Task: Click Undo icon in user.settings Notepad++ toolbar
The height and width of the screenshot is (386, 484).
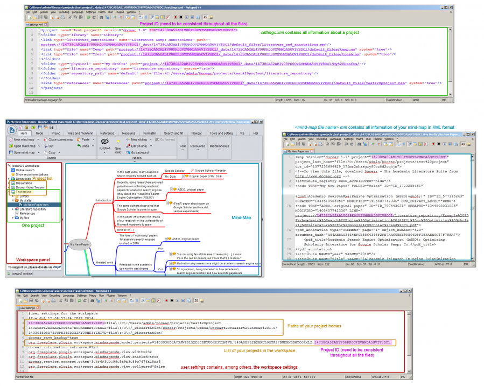Action: tap(79, 300)
